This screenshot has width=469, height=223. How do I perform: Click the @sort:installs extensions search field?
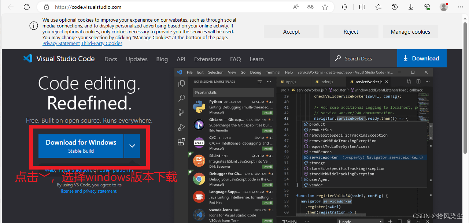(x=233, y=92)
